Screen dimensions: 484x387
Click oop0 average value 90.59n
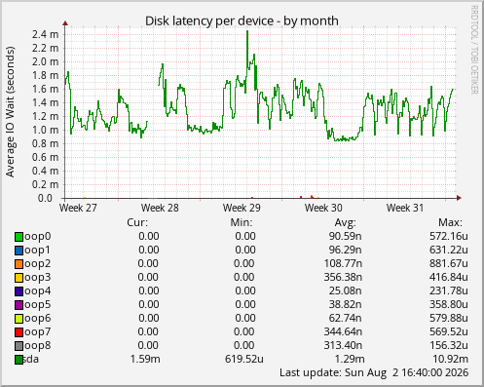[346, 236]
